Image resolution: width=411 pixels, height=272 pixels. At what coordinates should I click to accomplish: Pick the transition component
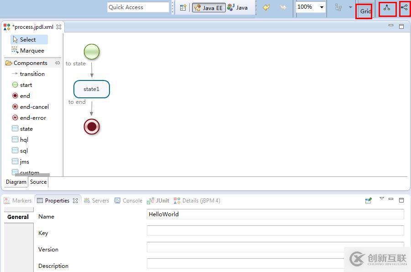pyautogui.click(x=28, y=74)
